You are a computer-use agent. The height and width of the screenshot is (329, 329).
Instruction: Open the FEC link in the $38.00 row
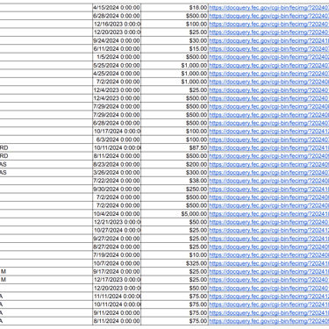pos(269,181)
